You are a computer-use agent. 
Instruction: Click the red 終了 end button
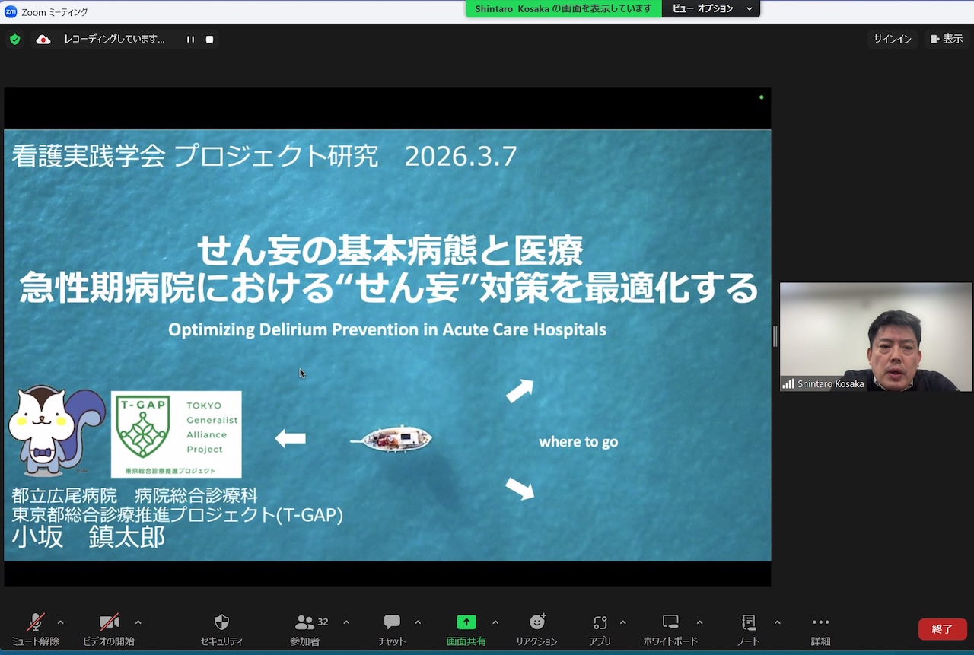[x=942, y=629]
